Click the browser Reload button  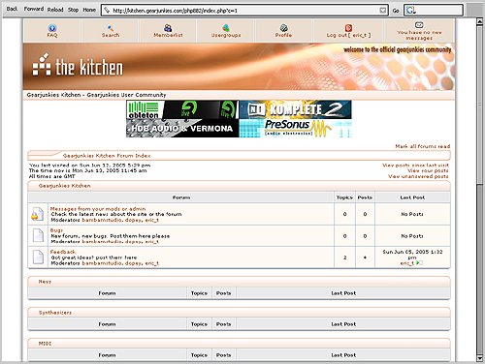(x=55, y=10)
